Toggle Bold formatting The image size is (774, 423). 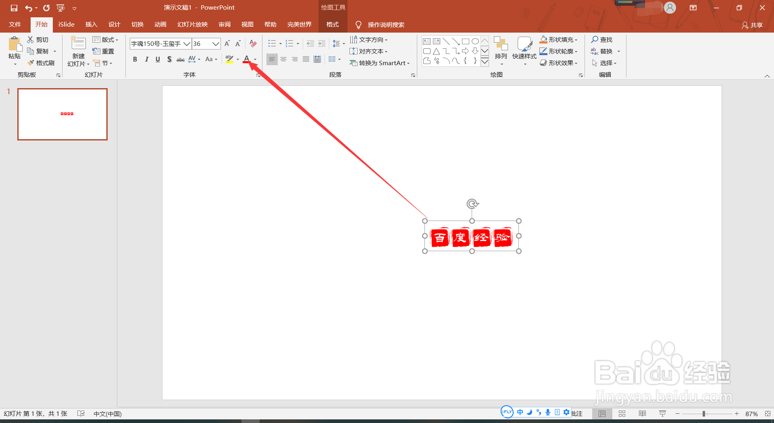(x=135, y=59)
